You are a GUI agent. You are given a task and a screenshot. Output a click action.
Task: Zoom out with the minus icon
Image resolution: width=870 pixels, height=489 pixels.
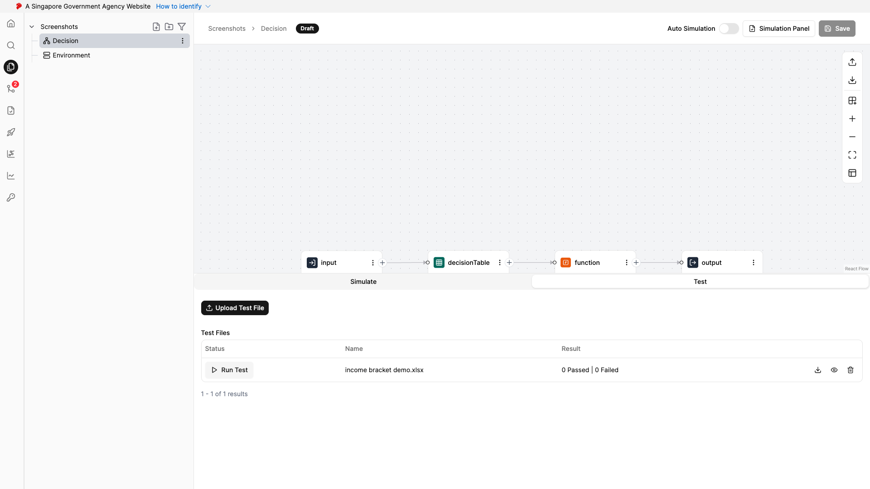click(x=852, y=137)
